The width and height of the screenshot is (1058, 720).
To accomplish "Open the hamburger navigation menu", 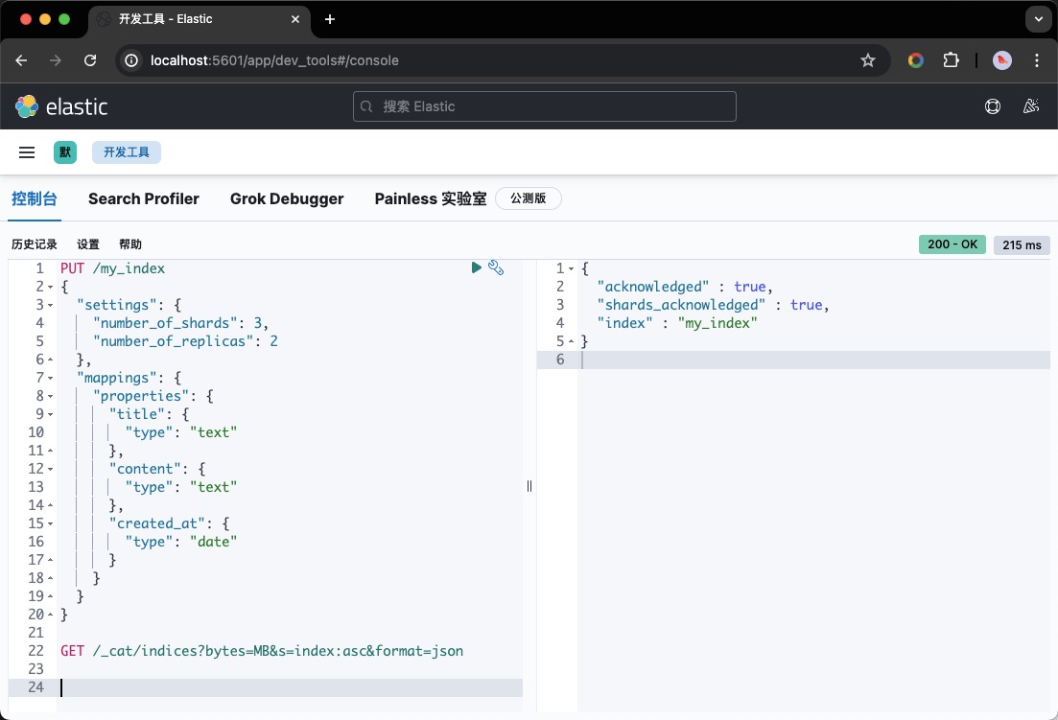I will [x=27, y=152].
